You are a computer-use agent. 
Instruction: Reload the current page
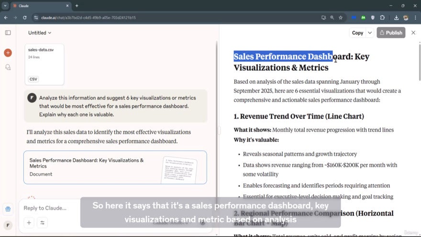tap(25, 17)
